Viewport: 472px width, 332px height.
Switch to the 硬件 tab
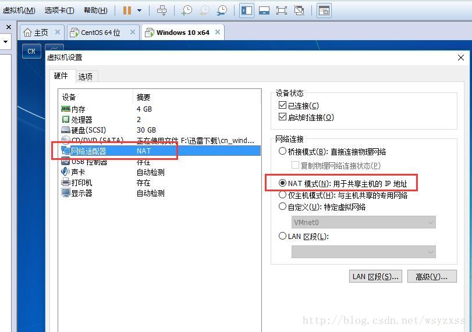[x=61, y=76]
